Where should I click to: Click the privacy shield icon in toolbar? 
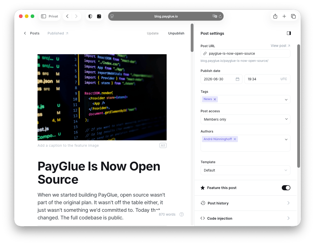tap(90, 16)
